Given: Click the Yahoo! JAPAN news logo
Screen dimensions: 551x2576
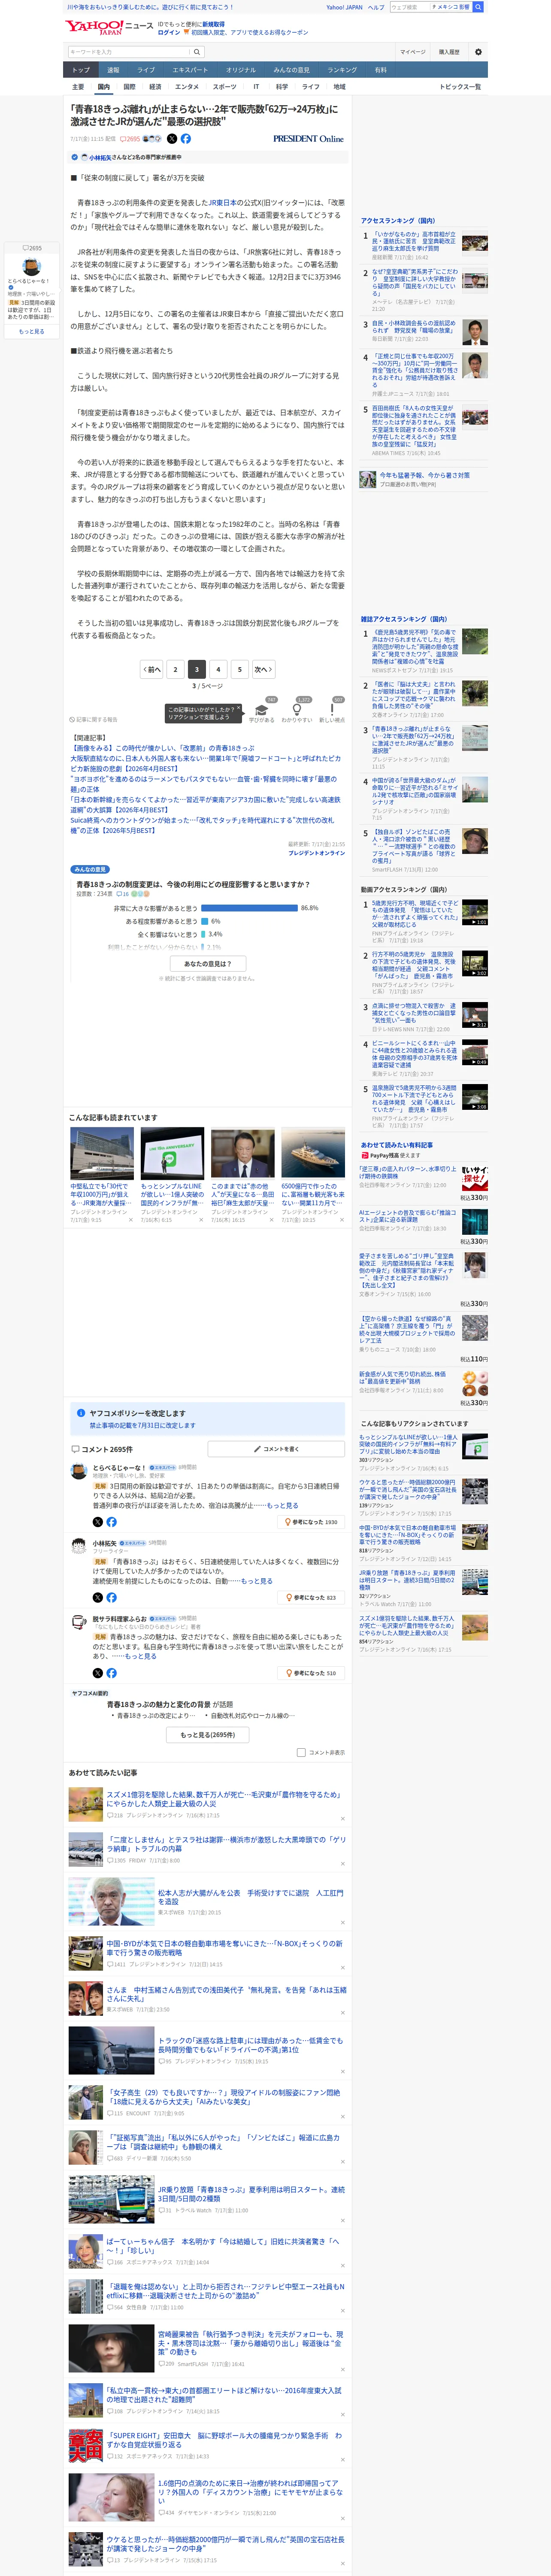Looking at the screenshot, I should [x=110, y=28].
